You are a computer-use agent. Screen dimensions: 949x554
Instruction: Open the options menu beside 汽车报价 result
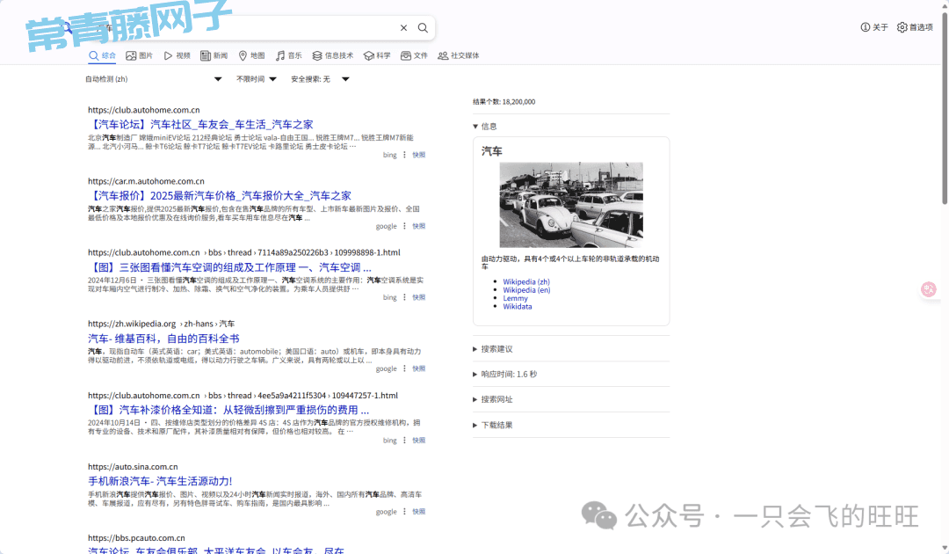404,227
